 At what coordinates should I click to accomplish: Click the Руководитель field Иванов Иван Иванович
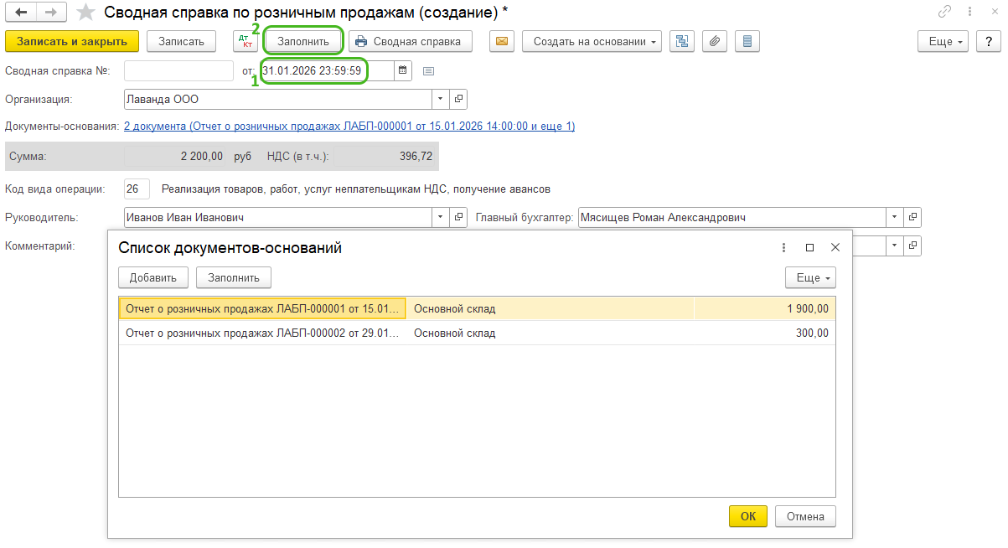pos(278,218)
